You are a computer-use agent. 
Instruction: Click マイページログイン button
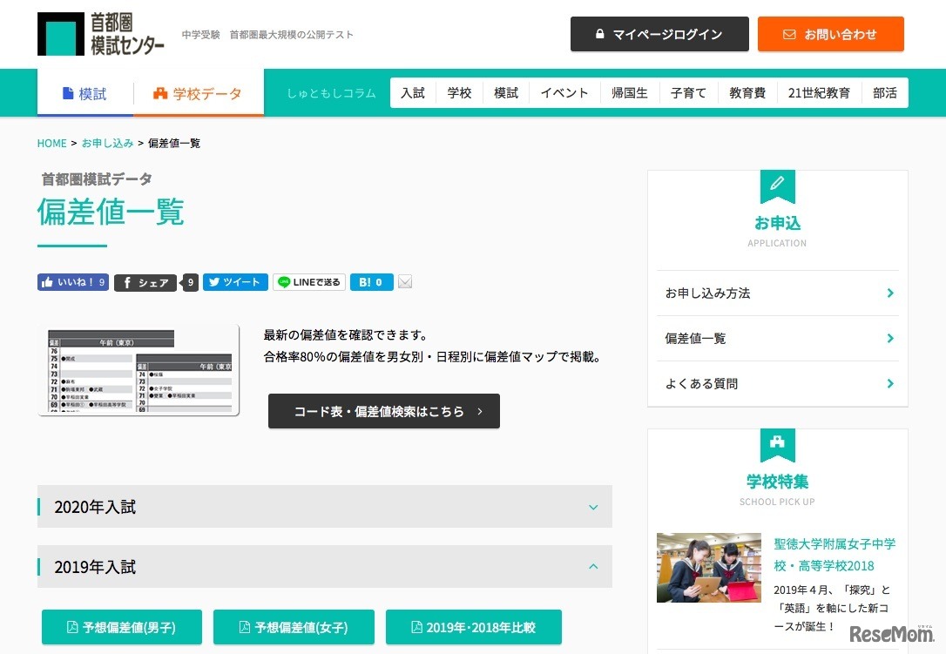pyautogui.click(x=659, y=35)
